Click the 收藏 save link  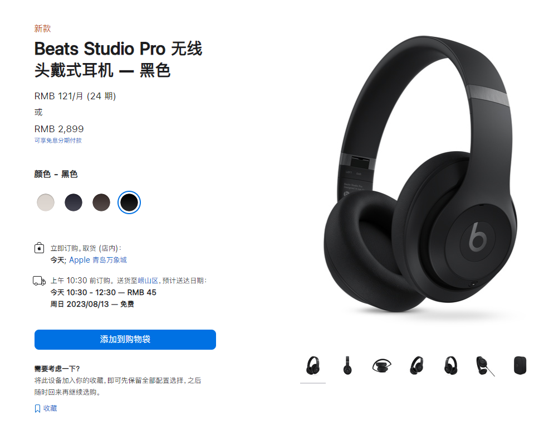[50, 408]
